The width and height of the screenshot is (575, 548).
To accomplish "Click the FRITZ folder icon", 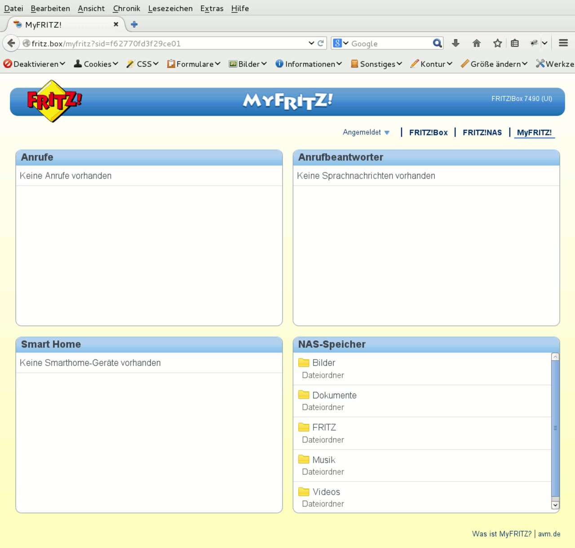I will point(304,427).
